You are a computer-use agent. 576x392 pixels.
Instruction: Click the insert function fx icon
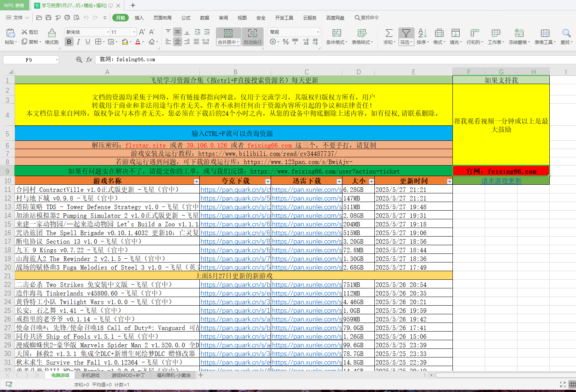click(x=89, y=59)
